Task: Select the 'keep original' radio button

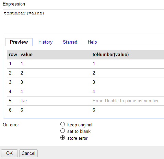Action: point(62,124)
